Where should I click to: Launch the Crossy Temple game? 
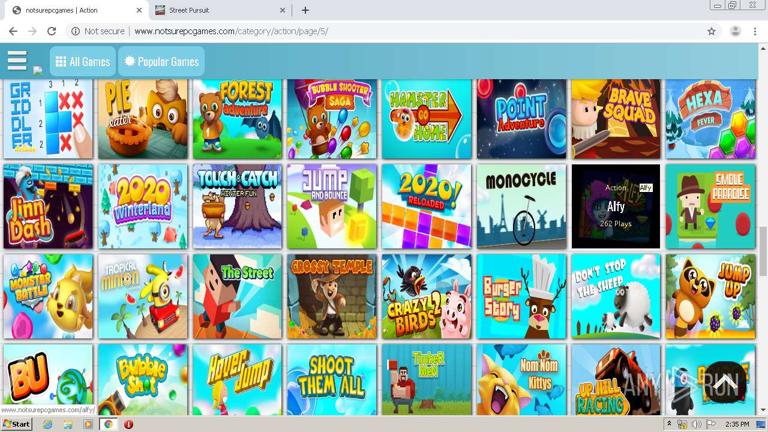pyautogui.click(x=332, y=296)
